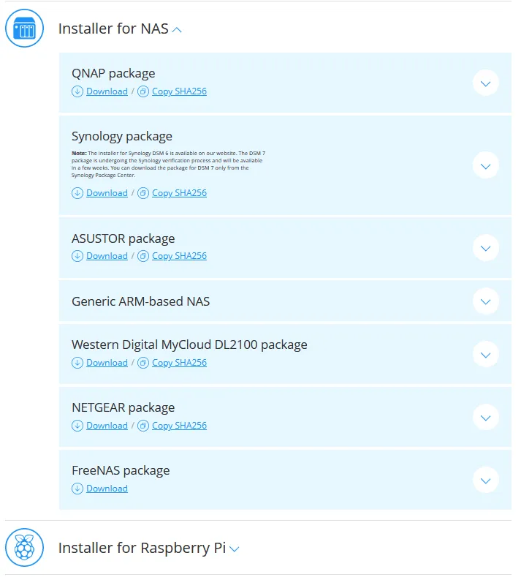
Task: Download the ASUSTOR package
Action: (x=107, y=256)
